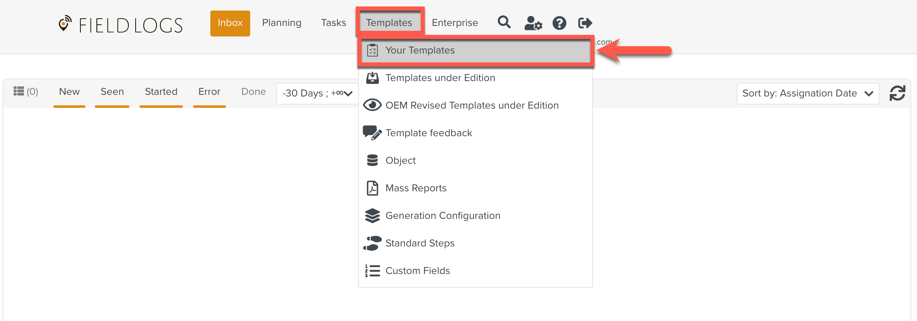The image size is (917, 321).
Task: Select Your Templates menu entry
Action: click(x=420, y=50)
